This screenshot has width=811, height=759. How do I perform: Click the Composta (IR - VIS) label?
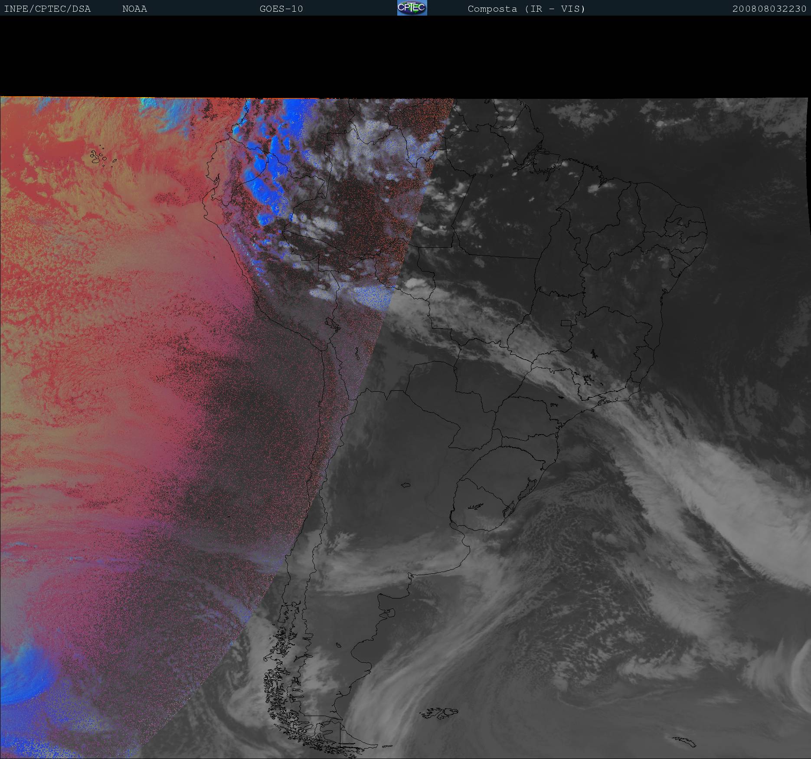(x=526, y=9)
